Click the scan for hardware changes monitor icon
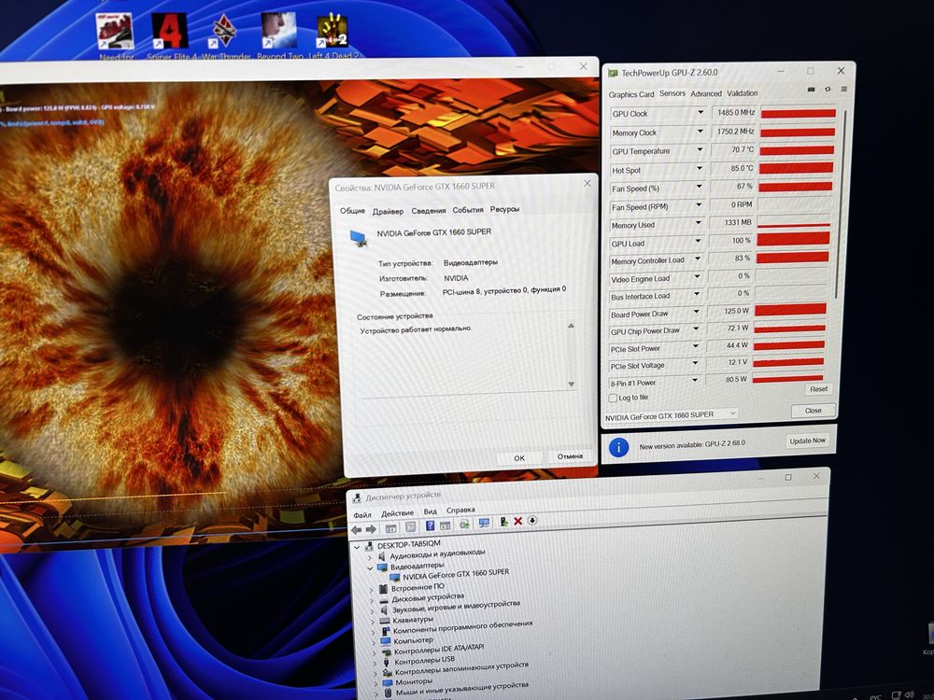934x700 pixels. [484, 523]
